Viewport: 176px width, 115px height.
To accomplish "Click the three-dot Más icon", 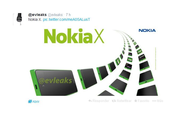I will coord(154,101).
